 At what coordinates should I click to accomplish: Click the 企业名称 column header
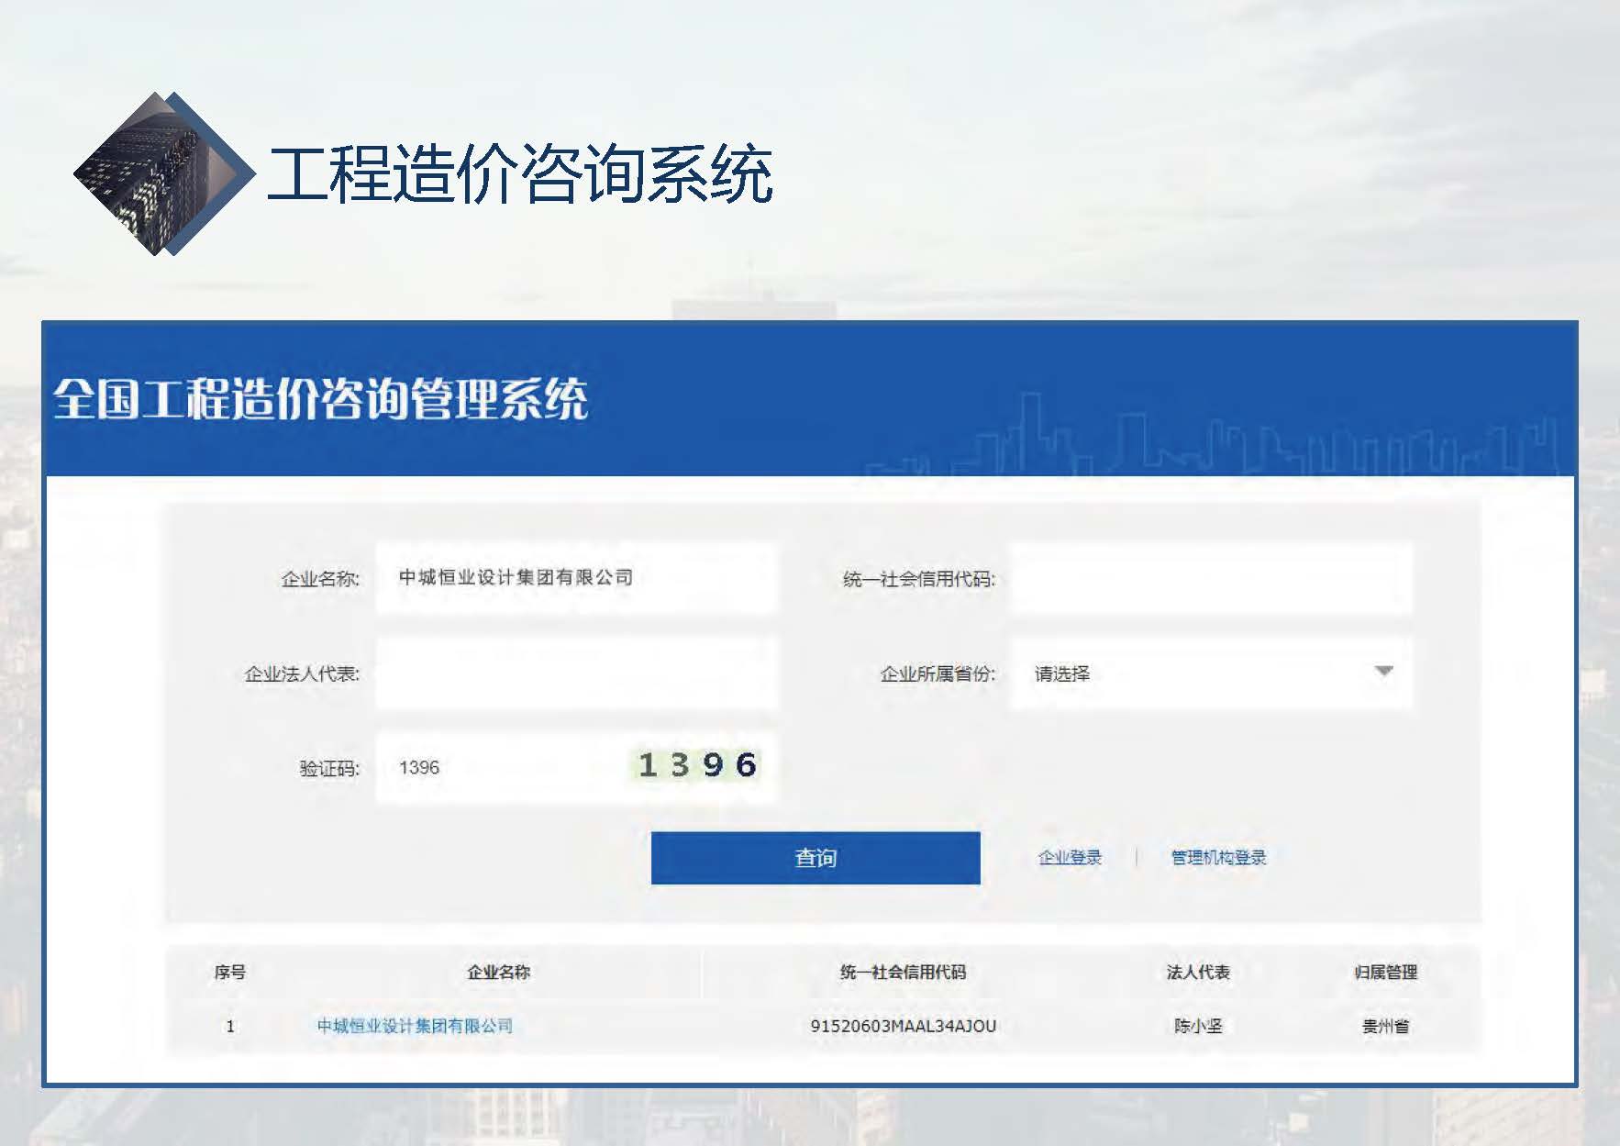[x=498, y=972]
